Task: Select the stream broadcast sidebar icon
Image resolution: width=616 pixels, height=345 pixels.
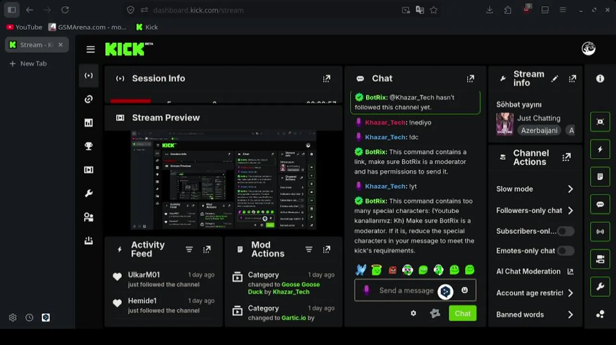Action: (x=89, y=76)
